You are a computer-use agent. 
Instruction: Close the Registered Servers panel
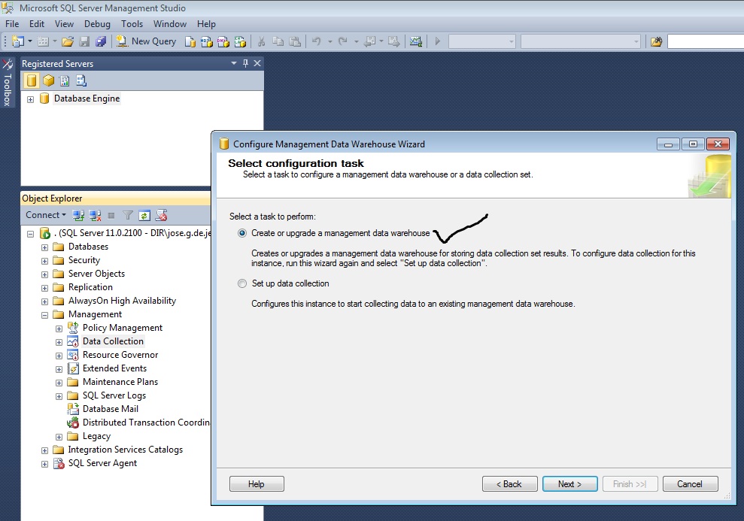point(257,63)
